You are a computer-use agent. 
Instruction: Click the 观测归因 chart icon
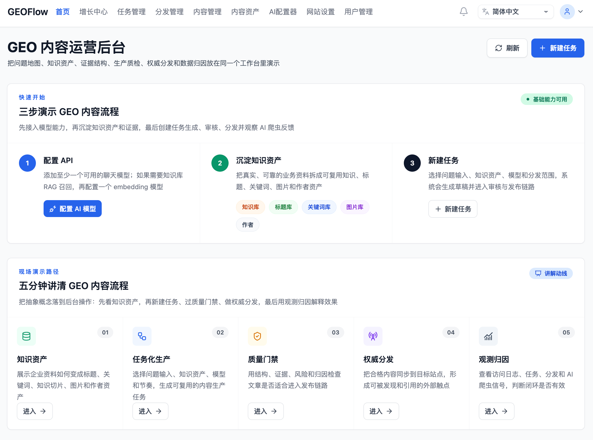pyautogui.click(x=488, y=336)
